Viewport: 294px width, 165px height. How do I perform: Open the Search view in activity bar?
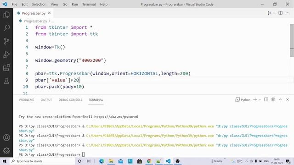coord(6,28)
